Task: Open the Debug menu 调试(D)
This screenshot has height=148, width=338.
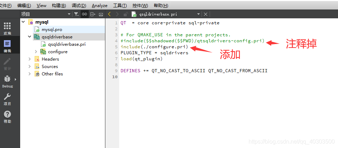Action: click(79, 6)
